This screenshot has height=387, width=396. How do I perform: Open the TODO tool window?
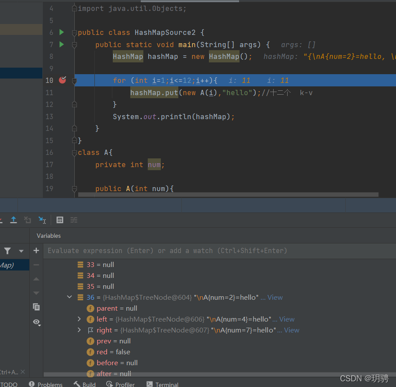click(x=9, y=384)
